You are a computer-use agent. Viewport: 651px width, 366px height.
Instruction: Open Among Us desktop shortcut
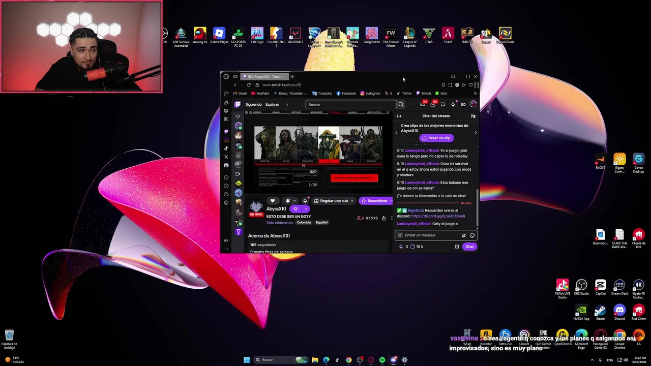pyautogui.click(x=200, y=36)
